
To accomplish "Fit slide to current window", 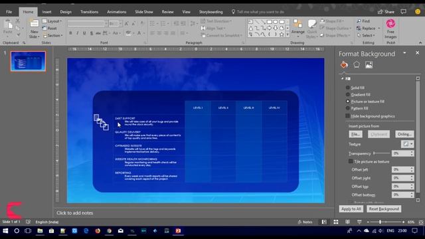I will 421,222.
